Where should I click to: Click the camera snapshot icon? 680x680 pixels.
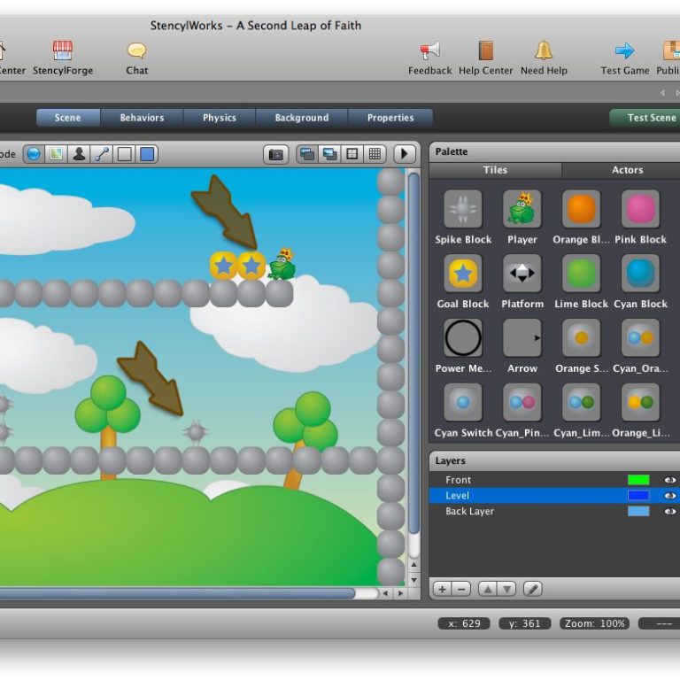[276, 154]
